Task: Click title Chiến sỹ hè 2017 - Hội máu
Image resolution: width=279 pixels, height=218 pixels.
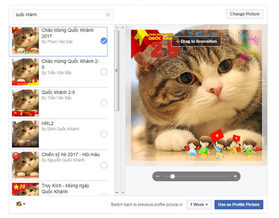Action: pos(71,154)
